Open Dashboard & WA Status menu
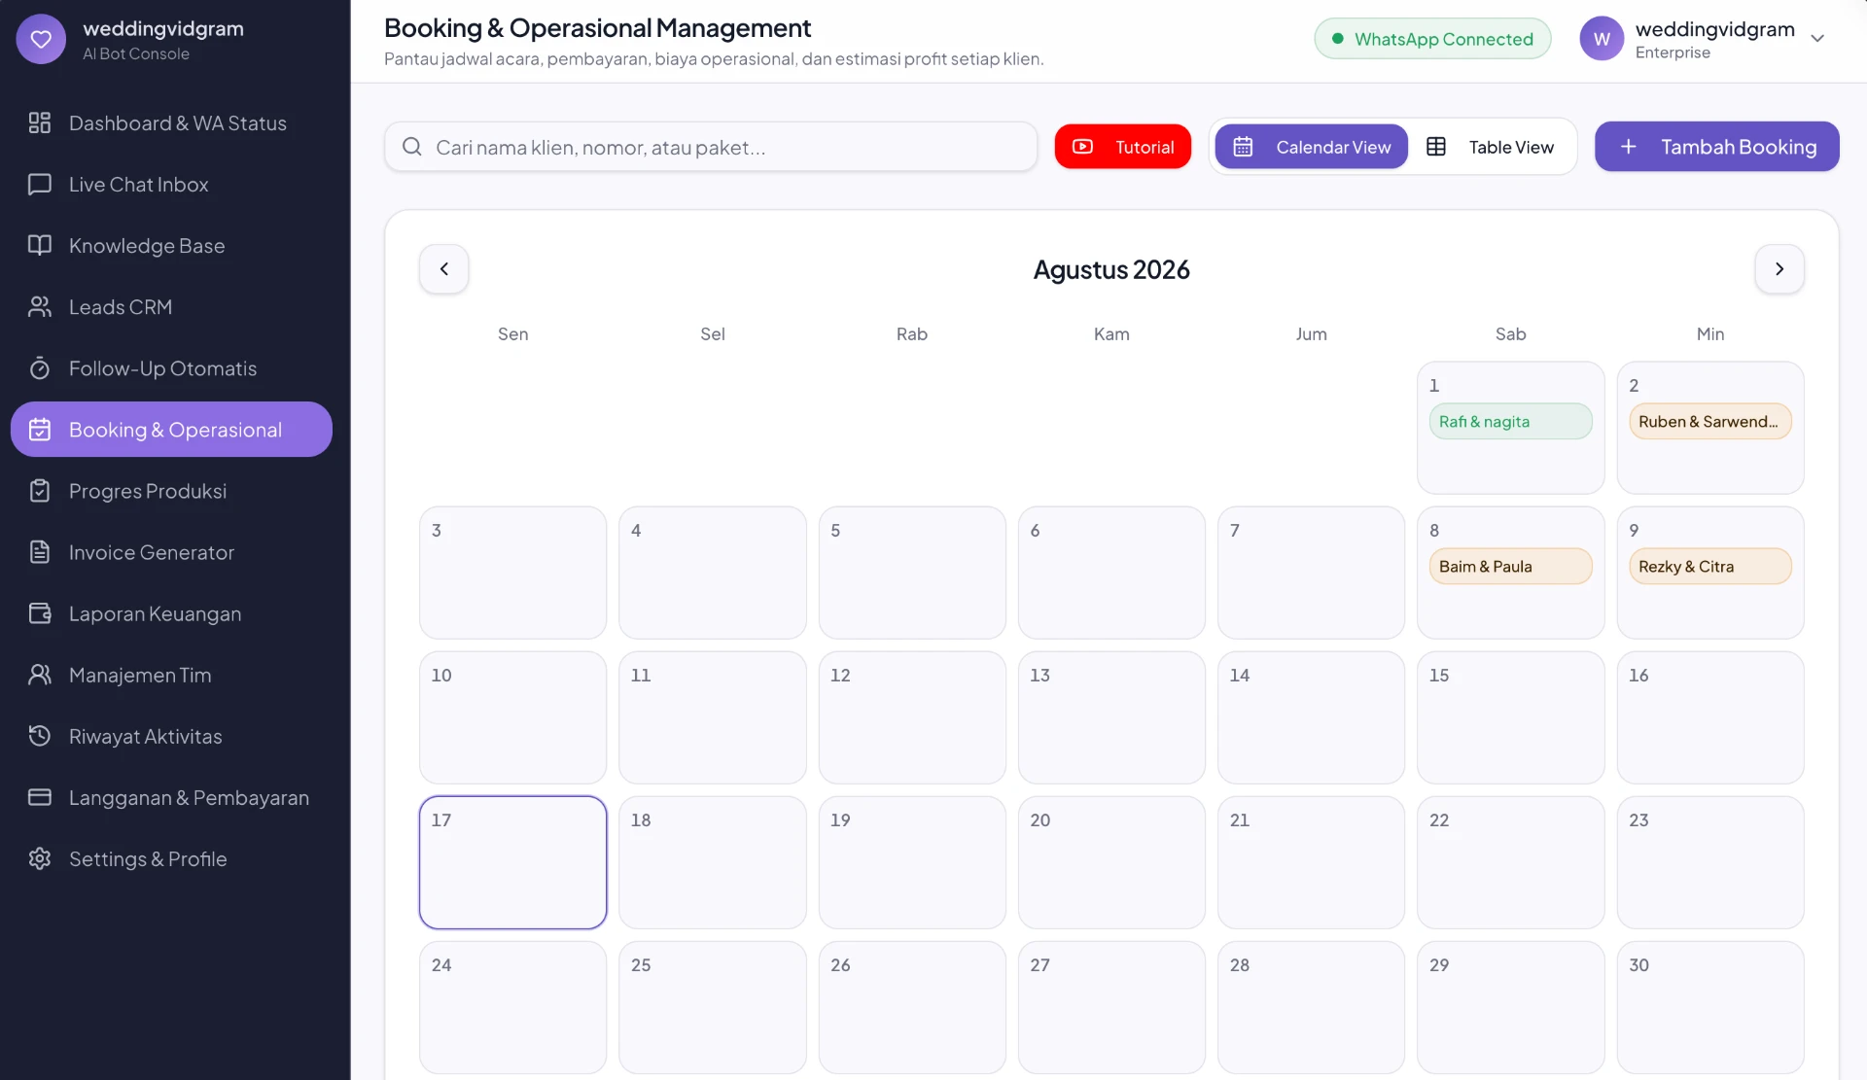This screenshot has width=1867, height=1080. point(171,122)
